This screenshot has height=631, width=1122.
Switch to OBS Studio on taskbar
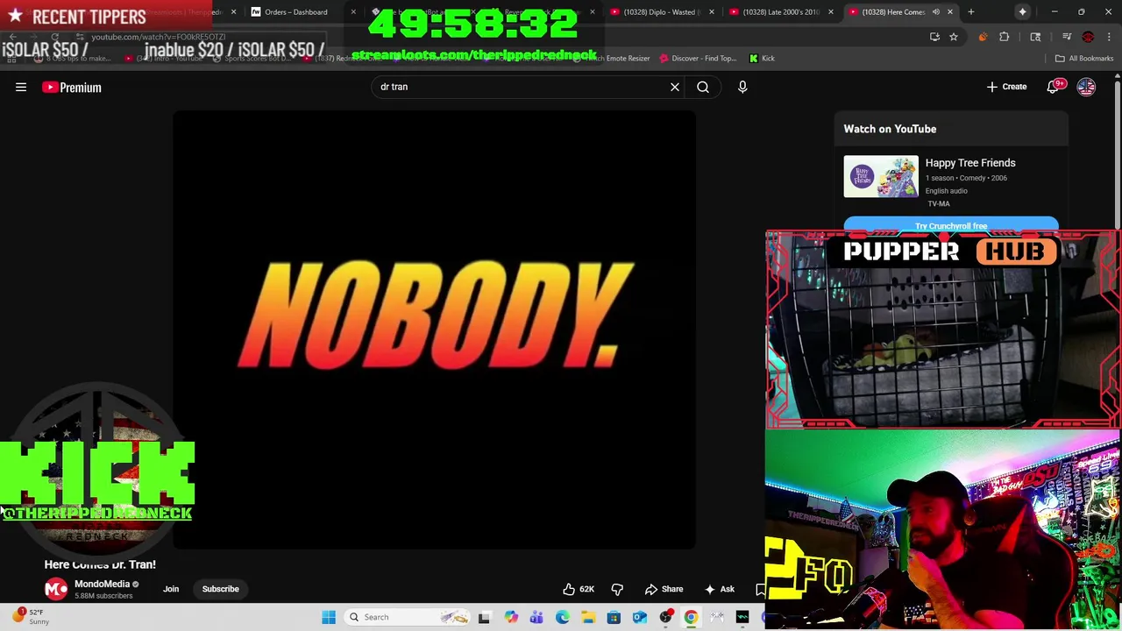coord(665,617)
